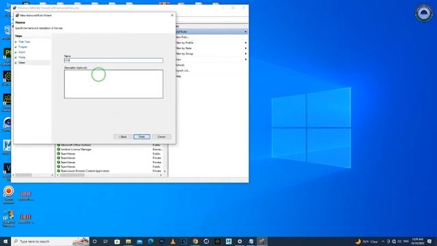Viewport: 437px width, 246px height.
Task: Click the Name input field in wizard
Action: click(x=113, y=60)
